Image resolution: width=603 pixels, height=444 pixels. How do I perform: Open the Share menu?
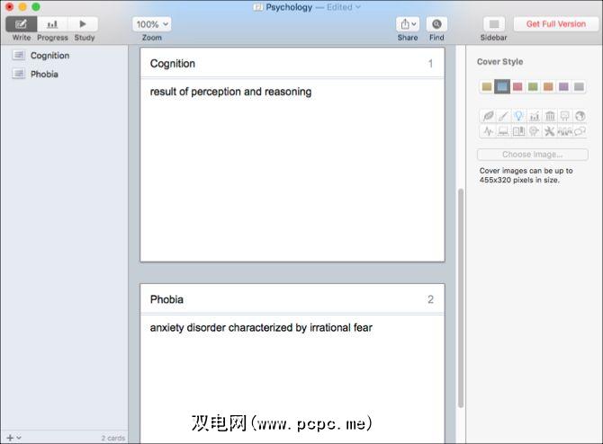point(408,24)
